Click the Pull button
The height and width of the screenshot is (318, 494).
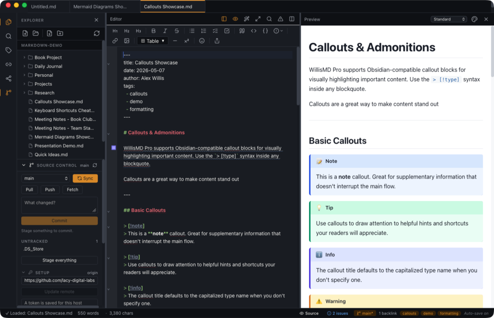click(x=29, y=189)
